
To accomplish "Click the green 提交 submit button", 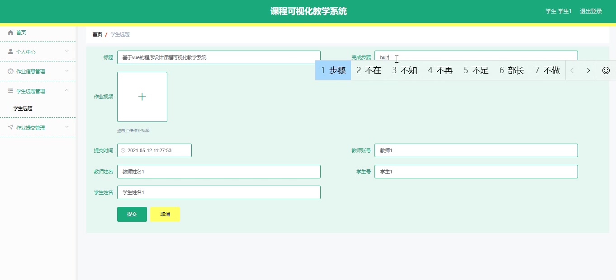I will click(132, 214).
